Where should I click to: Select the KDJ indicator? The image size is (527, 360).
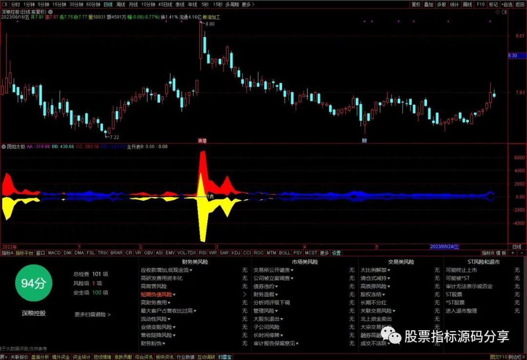pyautogui.click(x=236, y=253)
